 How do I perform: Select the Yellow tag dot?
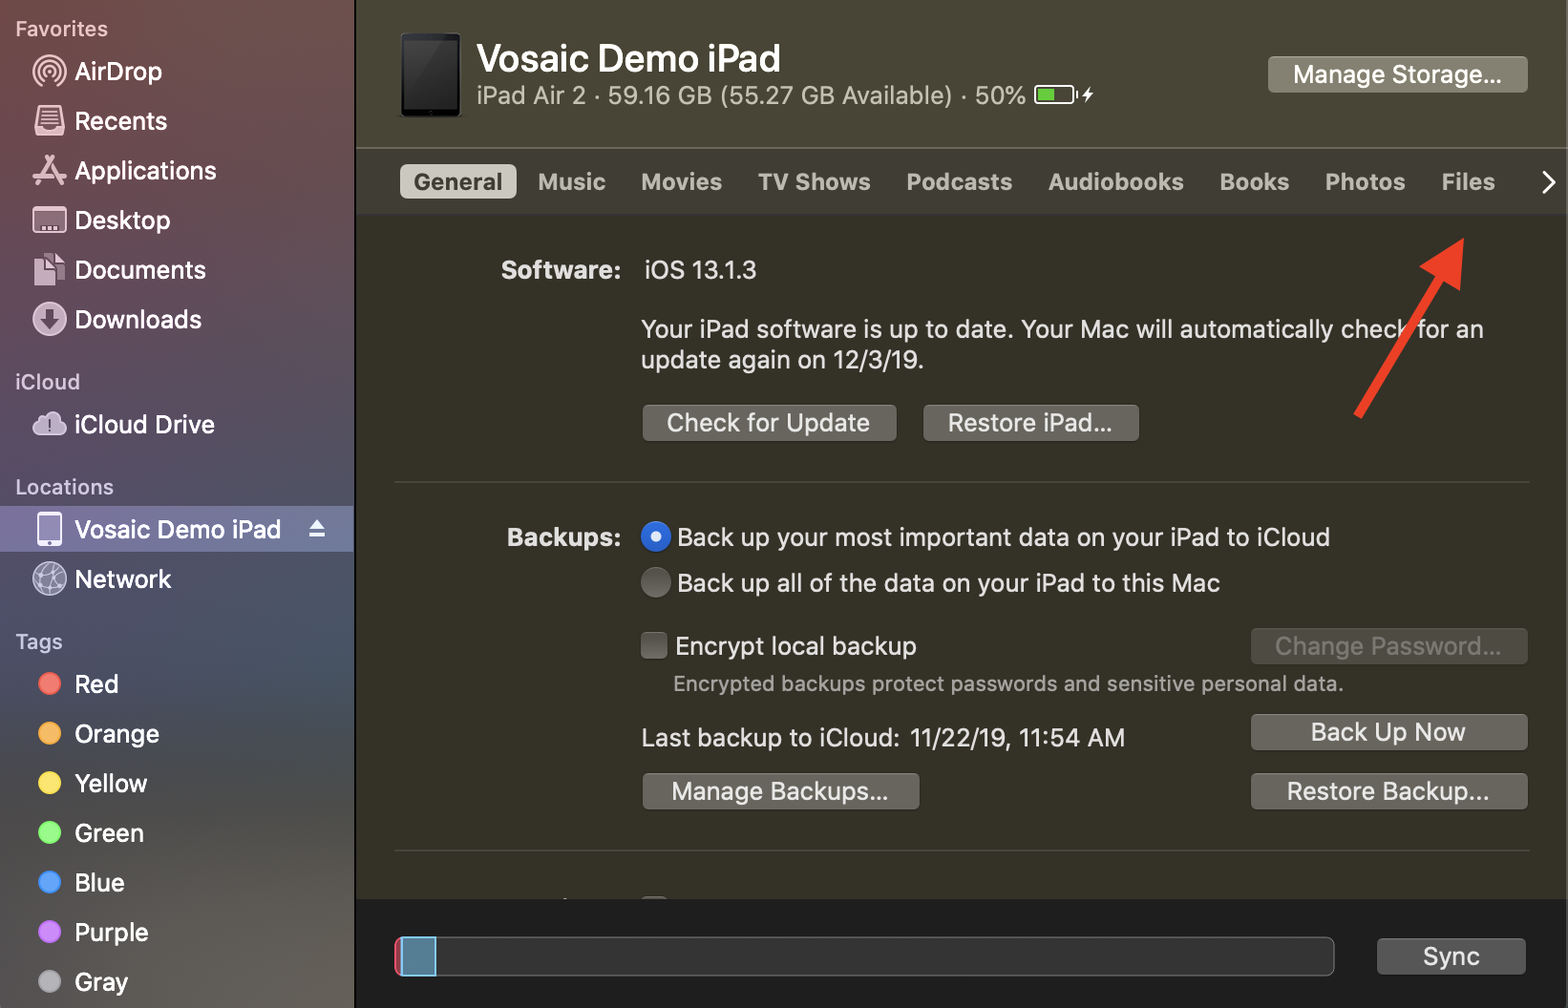click(50, 783)
